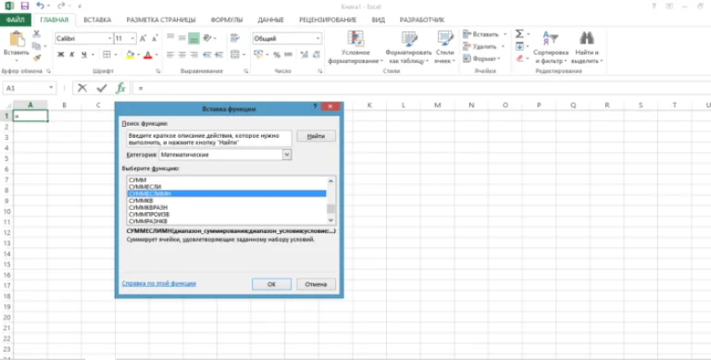The image size is (711, 360).
Task: Switch to the ВСТАВКА tab
Action: pos(97,20)
